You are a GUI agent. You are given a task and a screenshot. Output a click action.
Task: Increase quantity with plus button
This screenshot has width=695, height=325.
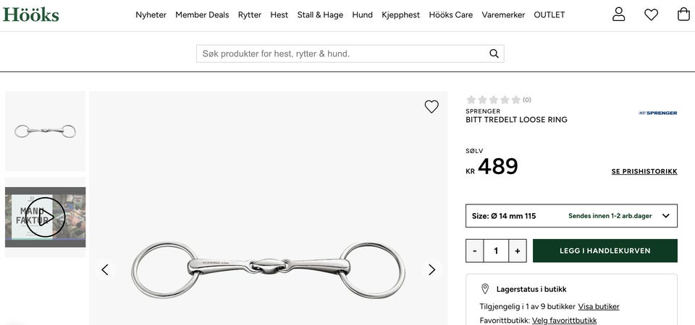(517, 251)
